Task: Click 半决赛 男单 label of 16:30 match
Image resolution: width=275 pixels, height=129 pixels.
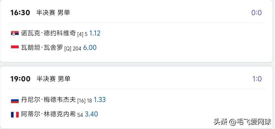Action: click(x=53, y=13)
